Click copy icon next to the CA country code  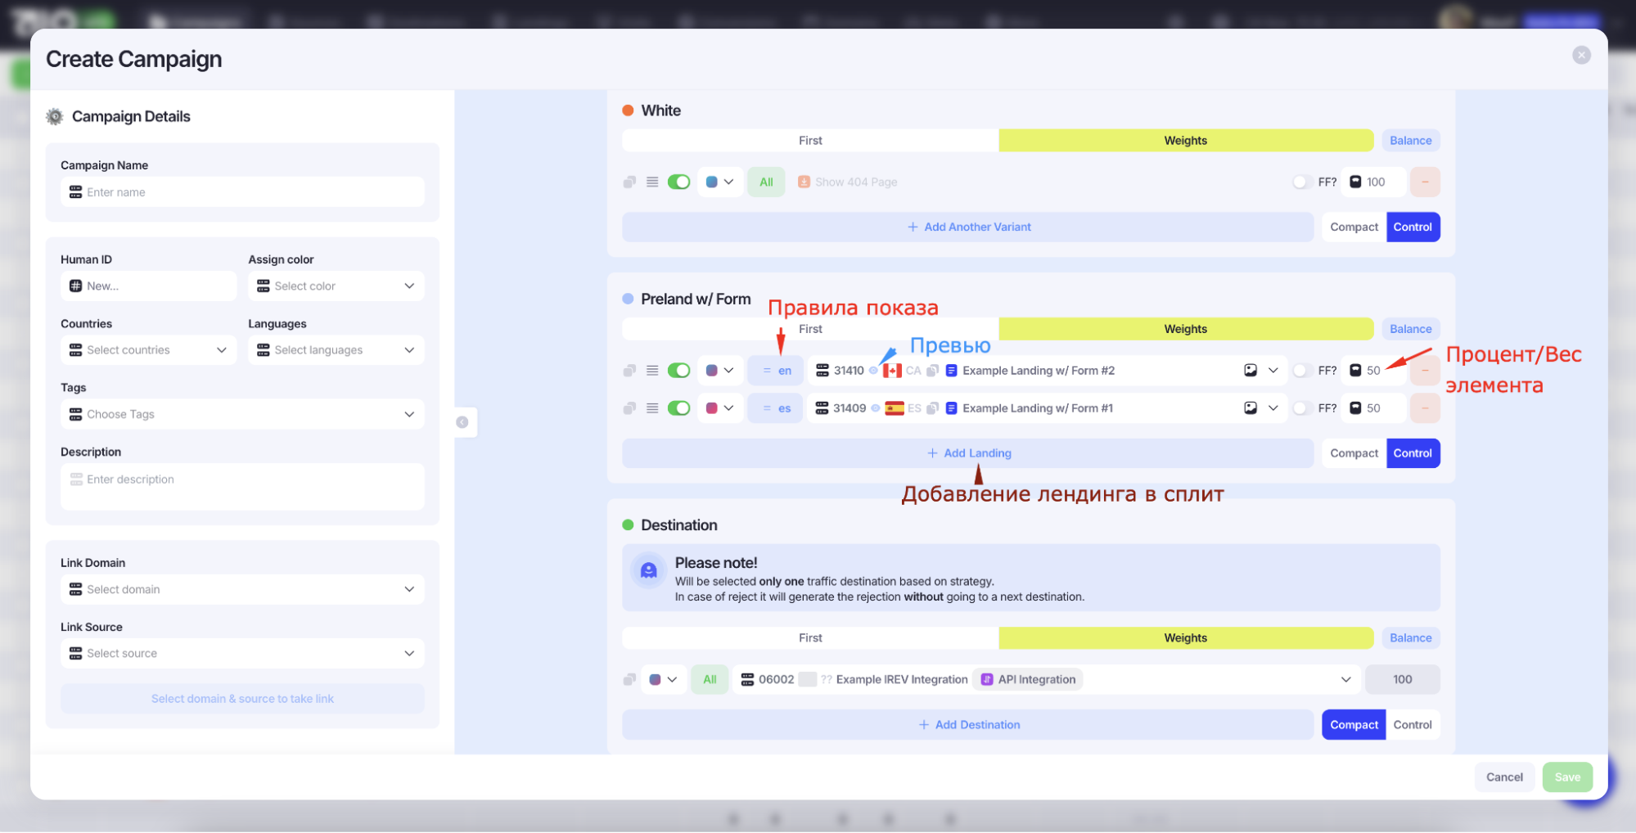click(x=932, y=371)
